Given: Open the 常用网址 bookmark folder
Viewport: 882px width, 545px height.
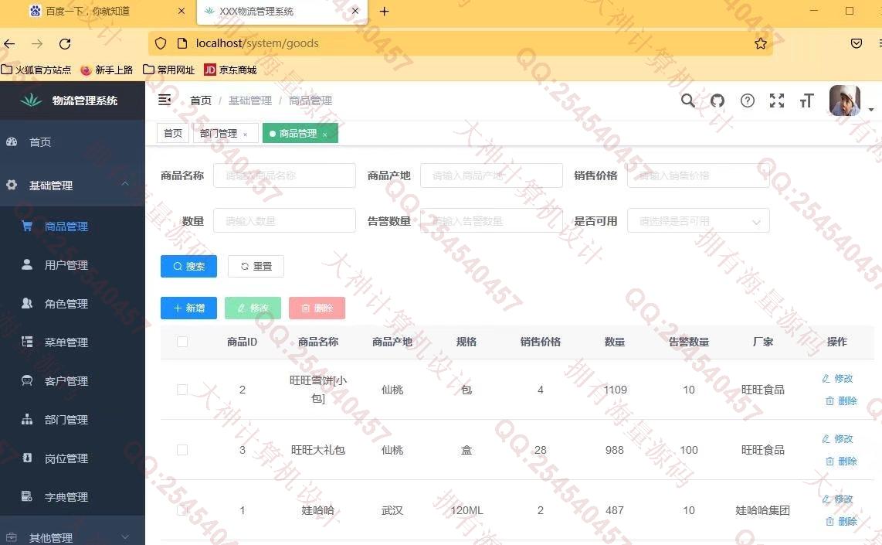Looking at the screenshot, I should [x=168, y=70].
